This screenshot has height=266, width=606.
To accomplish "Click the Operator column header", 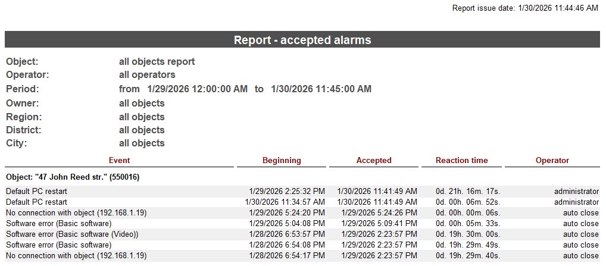I will click(x=552, y=160).
